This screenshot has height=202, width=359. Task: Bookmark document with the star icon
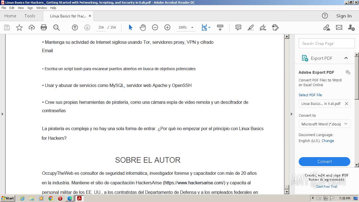coord(19,27)
